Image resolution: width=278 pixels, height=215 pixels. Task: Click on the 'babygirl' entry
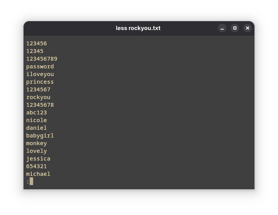[x=40, y=136]
